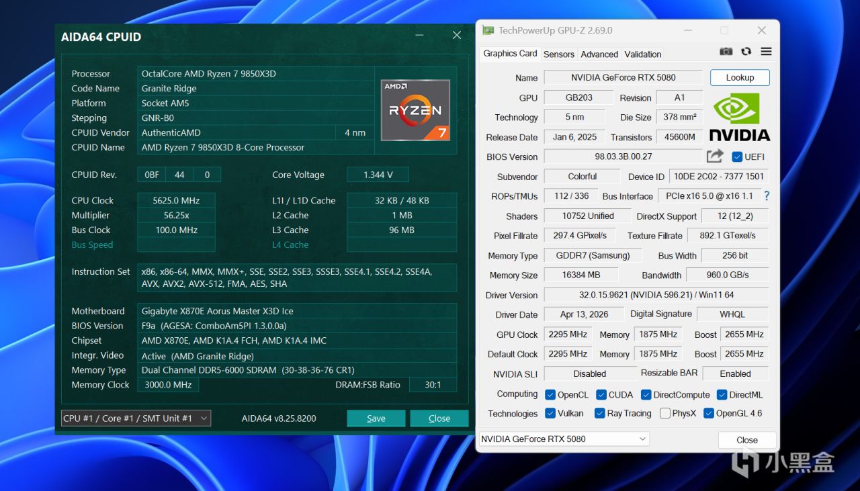Screen dimensions: 860x491
Task: Click the Close button at GPU-Z bottom
Action: [x=747, y=440]
